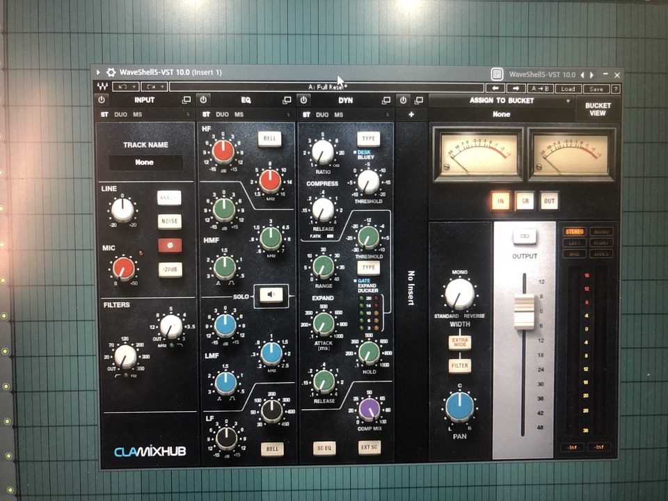Click the WIDTH knob
668x501 pixels.
[x=459, y=294]
